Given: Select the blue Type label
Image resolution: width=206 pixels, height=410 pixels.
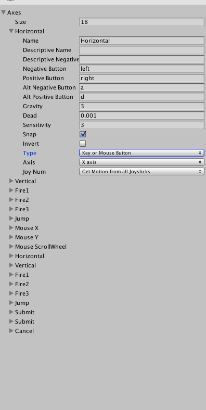Looking at the screenshot, I should 30,153.
